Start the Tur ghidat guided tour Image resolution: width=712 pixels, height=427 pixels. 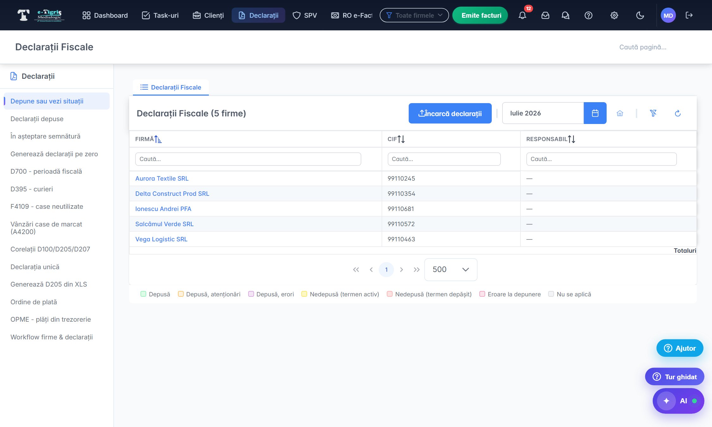[x=675, y=377]
